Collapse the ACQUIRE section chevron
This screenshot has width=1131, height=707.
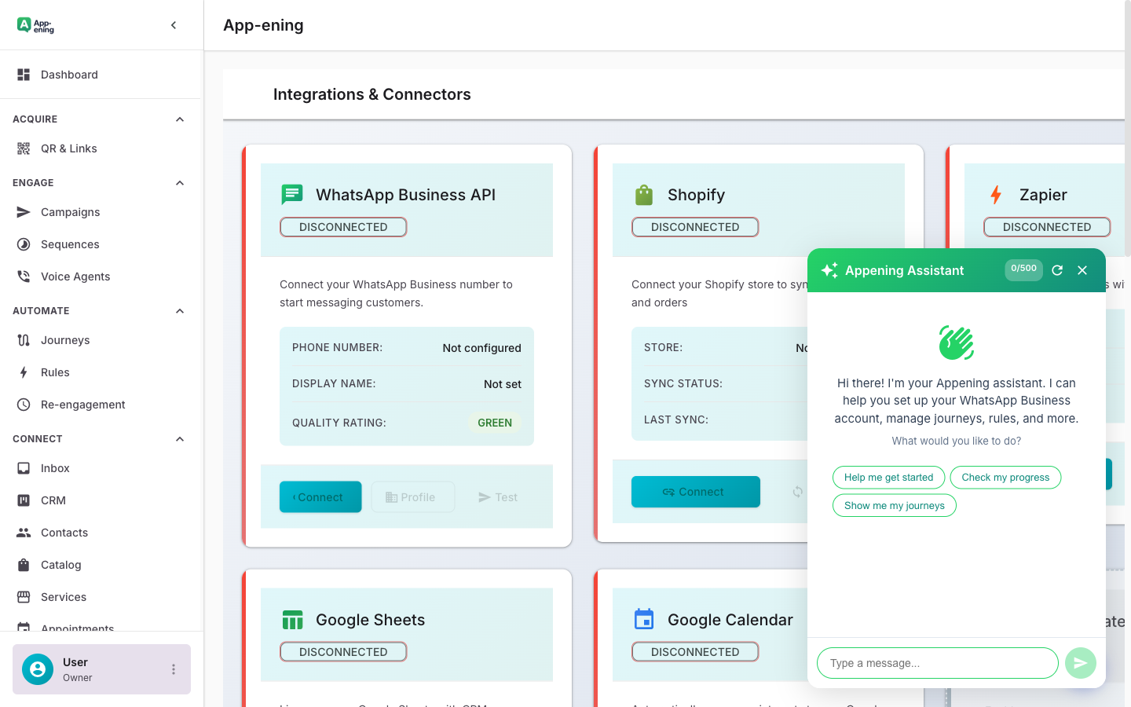(x=179, y=119)
